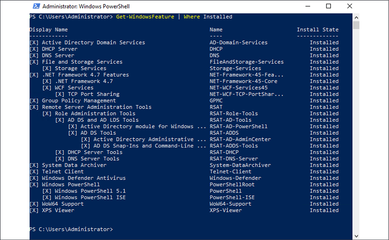Viewport: 389px width, 240px height.
Task: Minimize the PowerShell window
Action: (x=308, y=6)
